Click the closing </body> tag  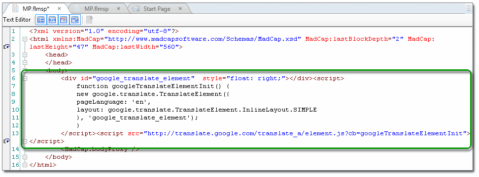tap(59, 157)
